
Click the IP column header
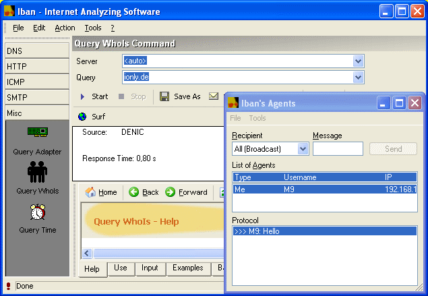point(388,177)
